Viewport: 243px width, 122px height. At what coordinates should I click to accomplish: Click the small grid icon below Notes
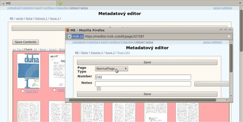tap(99, 89)
